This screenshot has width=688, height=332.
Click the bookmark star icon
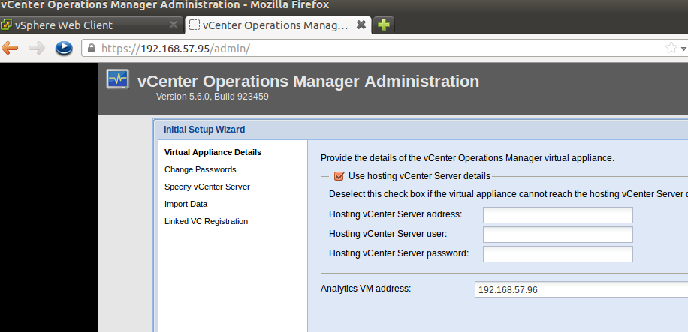click(x=671, y=48)
